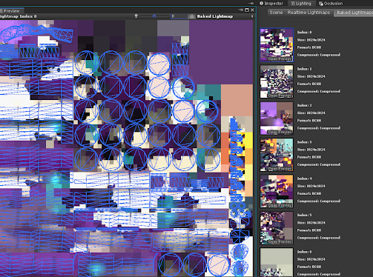Switch to the Lighting tab

coord(301,4)
